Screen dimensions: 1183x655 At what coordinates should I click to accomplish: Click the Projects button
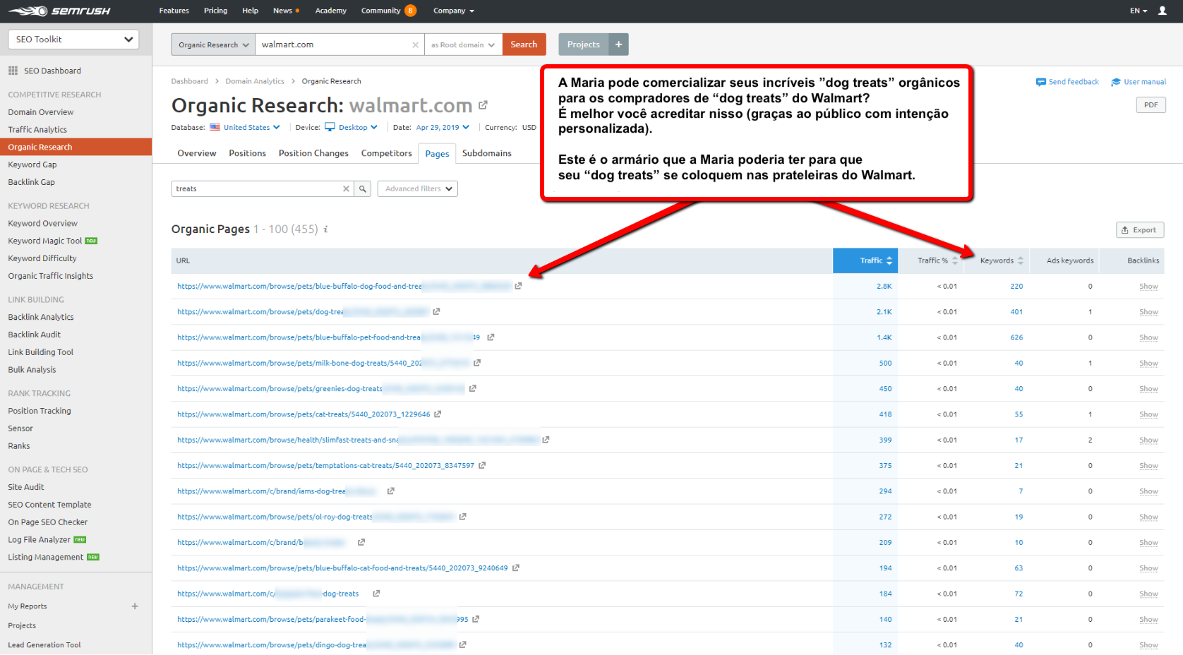click(583, 44)
